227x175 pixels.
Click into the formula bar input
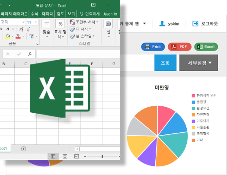[78, 54]
